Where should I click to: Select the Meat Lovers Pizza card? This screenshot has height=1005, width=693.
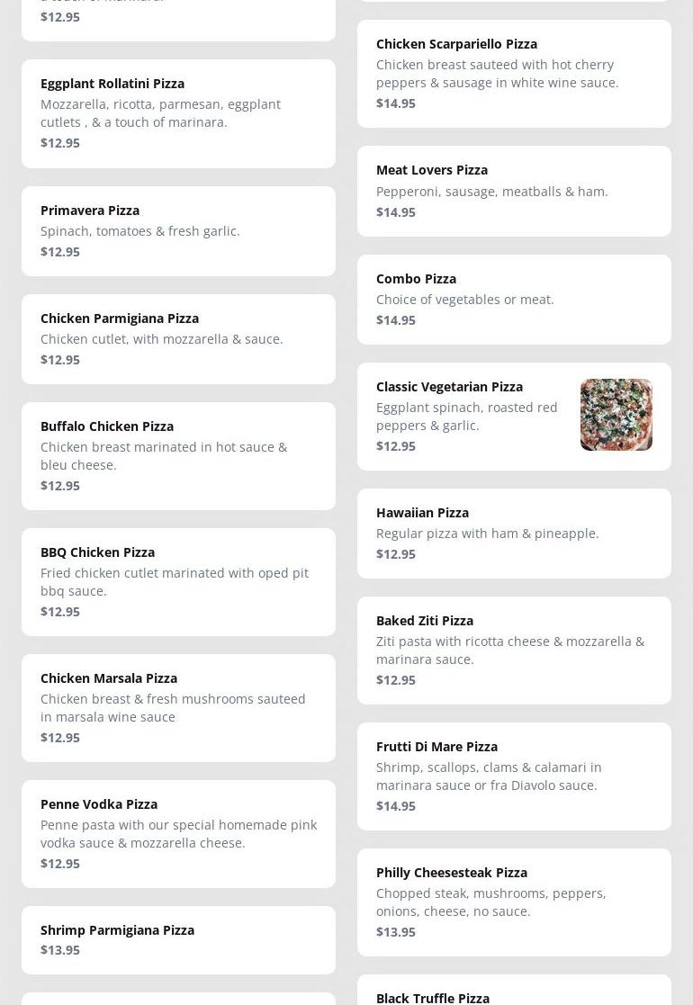[x=514, y=191]
